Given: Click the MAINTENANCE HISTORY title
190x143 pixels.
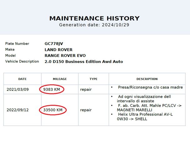Looking at the screenshot, I should click(95, 18).
